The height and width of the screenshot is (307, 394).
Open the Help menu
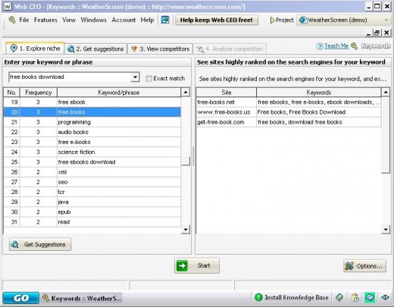147,20
